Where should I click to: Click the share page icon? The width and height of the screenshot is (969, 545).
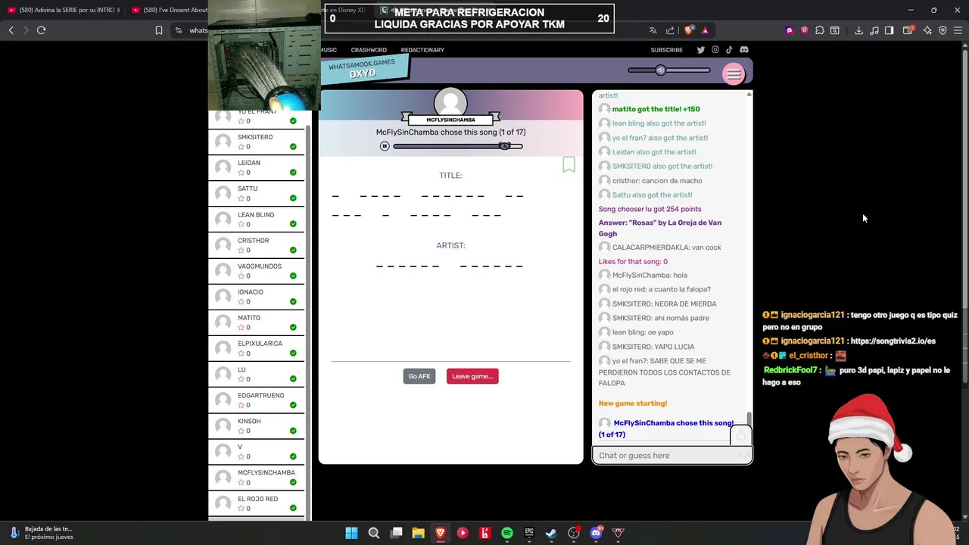(670, 30)
